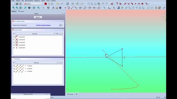Click the elements Фильтры button
177x99 pixels.
pos(36,63)
